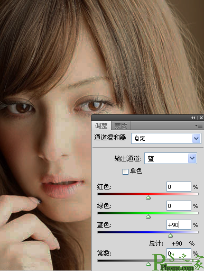This screenshot has height=271, width=204.
Task: Click the 常数 value input field
Action: pyautogui.click(x=179, y=254)
